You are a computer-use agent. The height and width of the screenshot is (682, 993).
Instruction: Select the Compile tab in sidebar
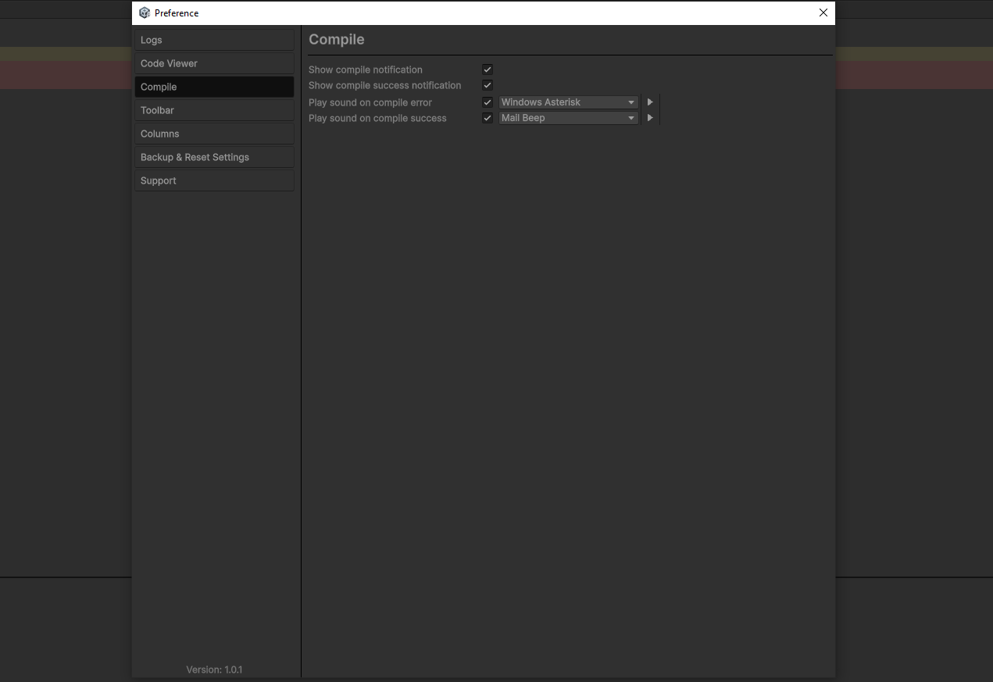214,87
